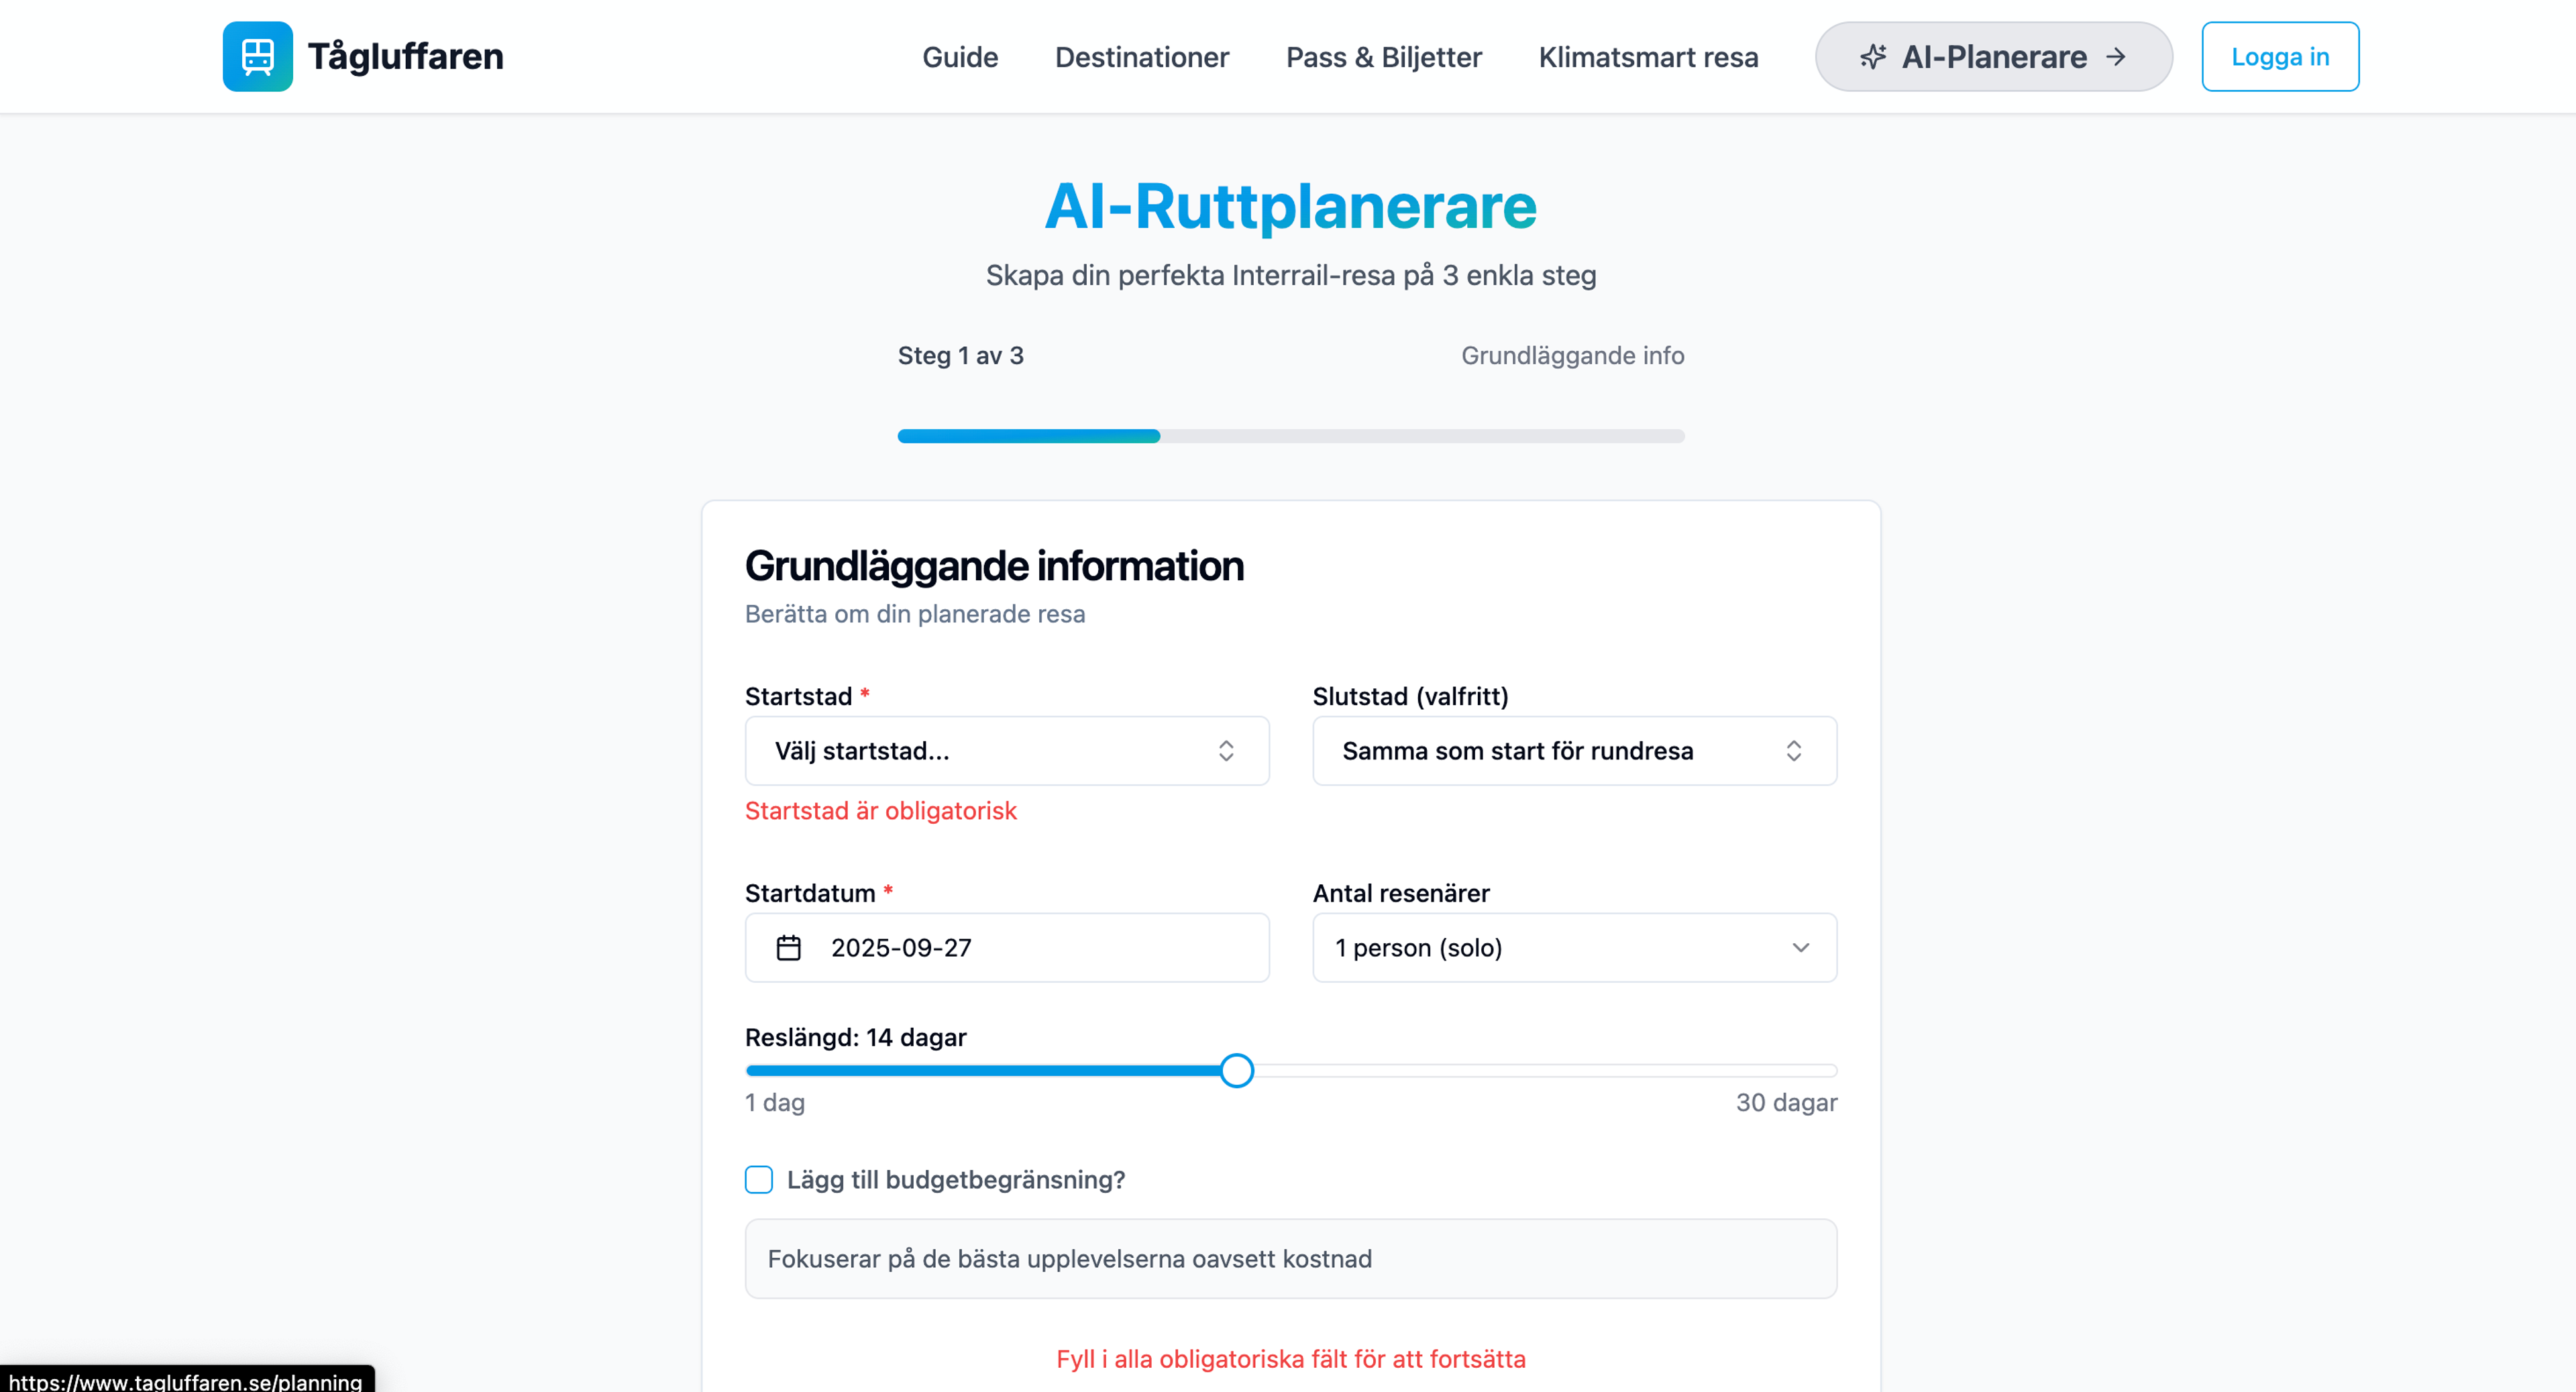Click the sparkle icon in AI-Planerare button

[x=1872, y=57]
